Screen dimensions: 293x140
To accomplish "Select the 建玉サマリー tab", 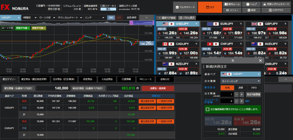I will (x=9, y=79).
